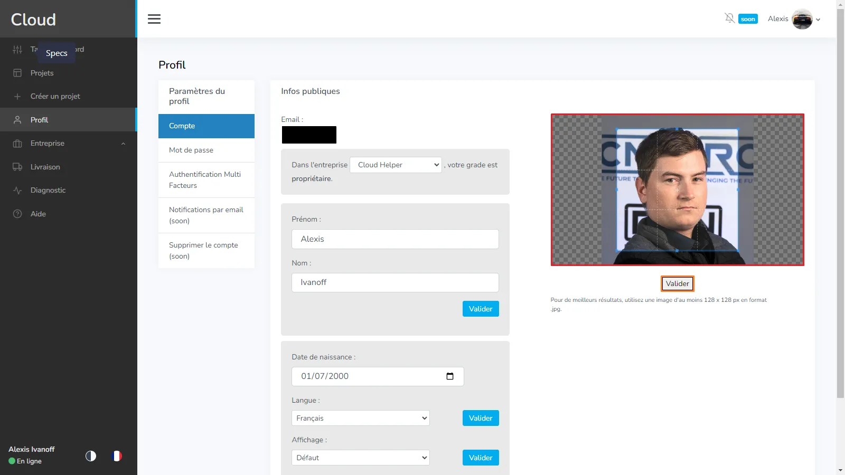This screenshot has width=845, height=475.
Task: Click the muted notifications bell icon
Action: click(729, 17)
